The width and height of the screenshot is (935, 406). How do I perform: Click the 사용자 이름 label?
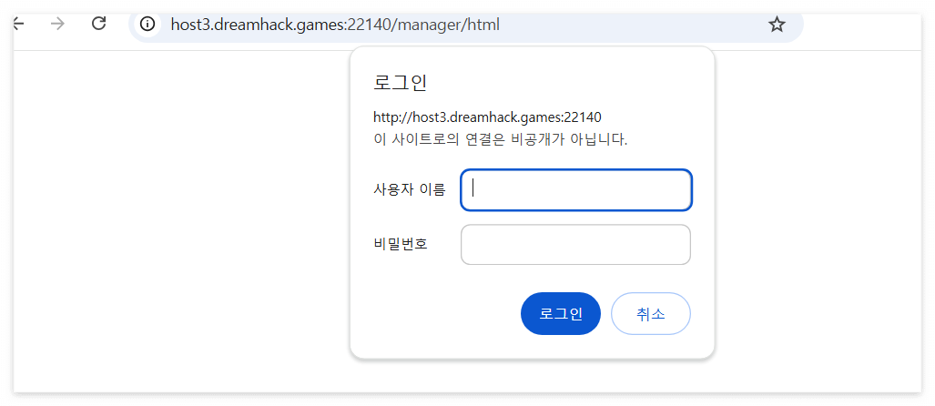[x=409, y=190]
